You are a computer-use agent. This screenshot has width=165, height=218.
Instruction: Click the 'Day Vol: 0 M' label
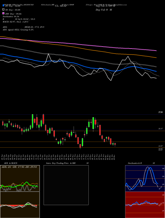104,10
